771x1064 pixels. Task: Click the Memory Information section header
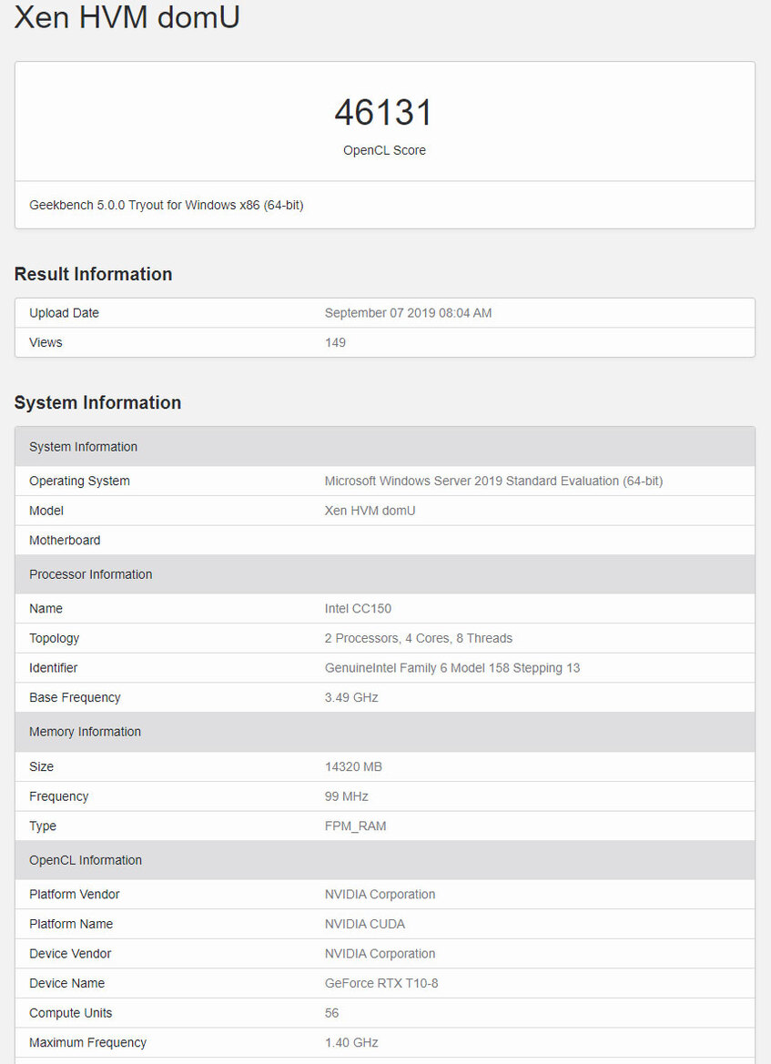click(x=85, y=732)
